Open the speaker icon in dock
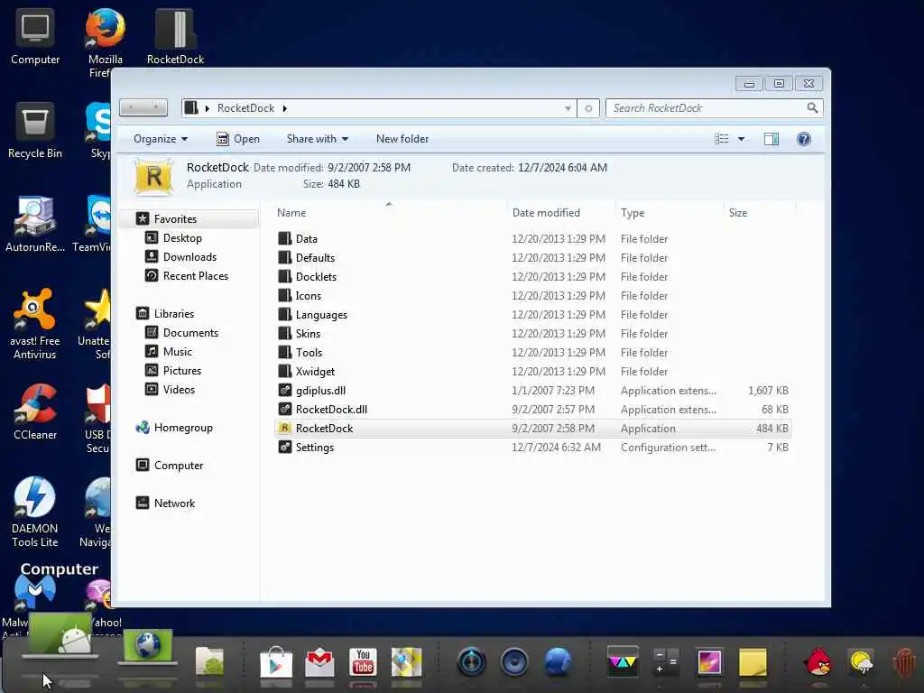The width and height of the screenshot is (924, 693). (x=514, y=661)
